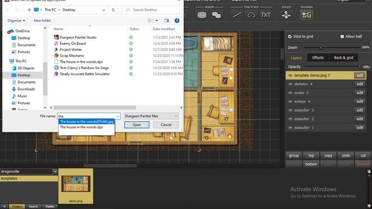This screenshot has height=209, width=372.
Task: Select Totally Accurate Battle Simulator shortcut
Action: pyautogui.click(x=85, y=74)
